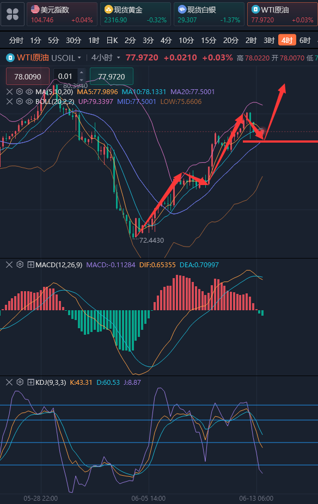The width and height of the screenshot is (318, 504).
Task: Open the 现货黄金 quote card
Action: (x=136, y=14)
